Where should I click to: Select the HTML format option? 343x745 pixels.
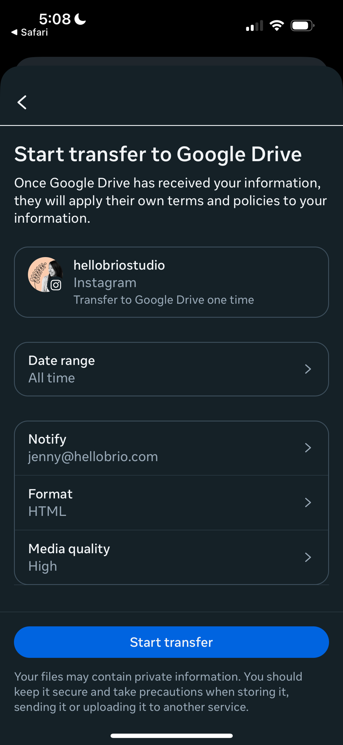tap(47, 511)
